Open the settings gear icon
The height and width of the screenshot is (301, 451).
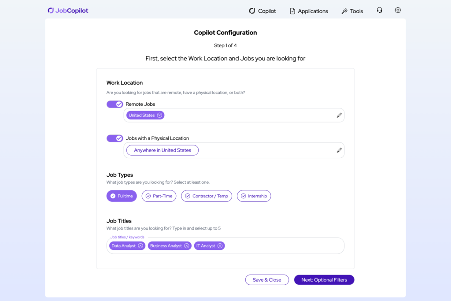(x=398, y=10)
